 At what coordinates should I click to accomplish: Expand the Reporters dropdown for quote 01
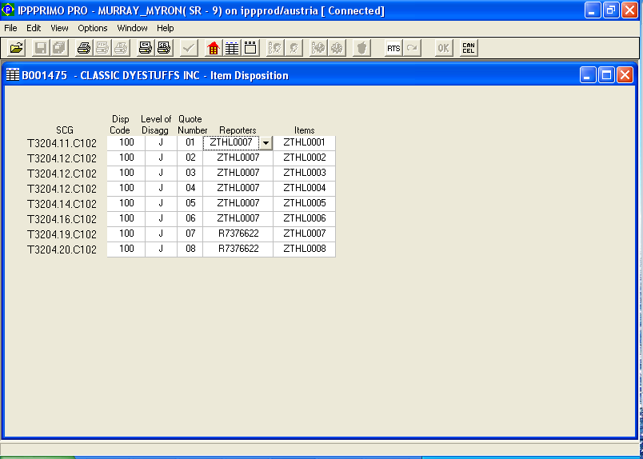[266, 143]
